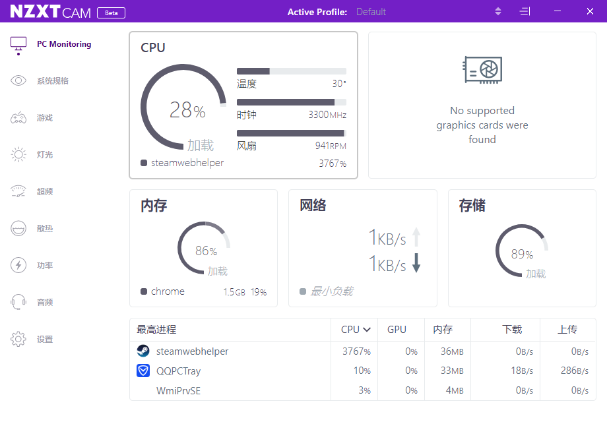Click the 'No supported graphics cards were found' message
607x422 pixels.
click(482, 125)
